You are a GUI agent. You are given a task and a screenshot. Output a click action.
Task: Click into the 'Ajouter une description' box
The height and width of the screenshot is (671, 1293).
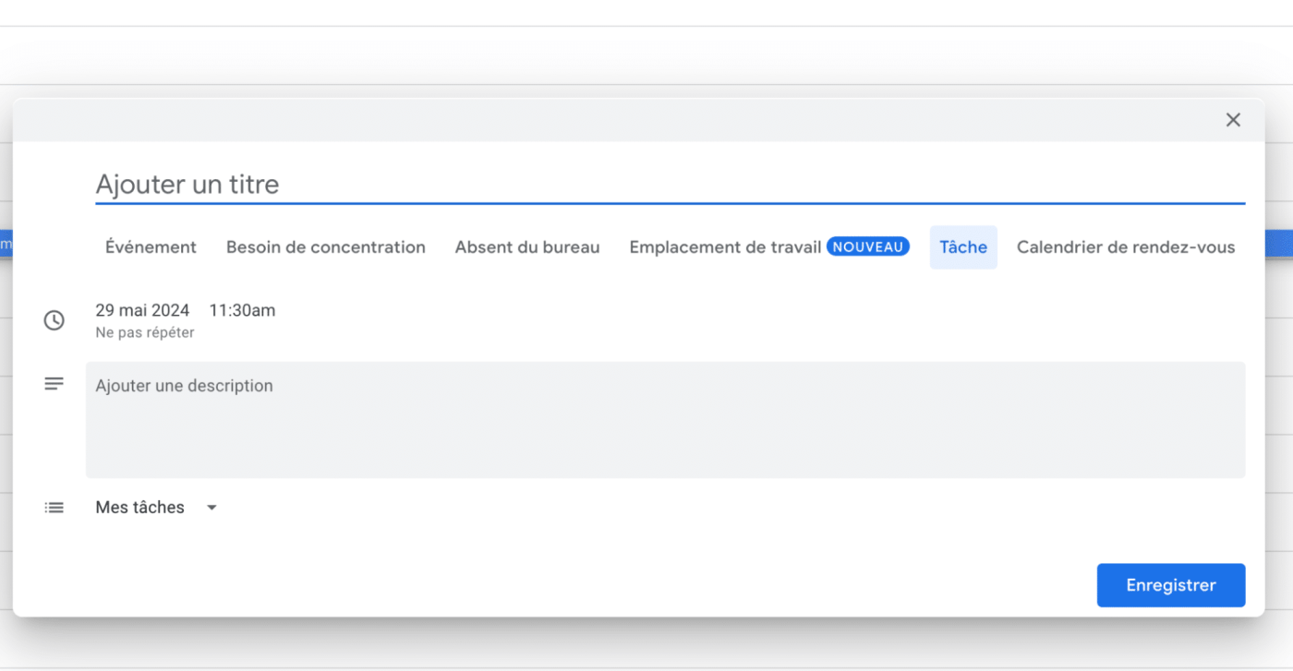665,420
